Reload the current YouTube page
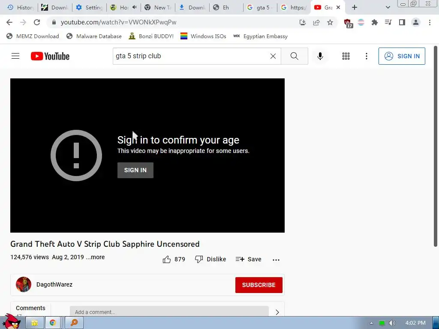439x329 pixels. [x=37, y=22]
